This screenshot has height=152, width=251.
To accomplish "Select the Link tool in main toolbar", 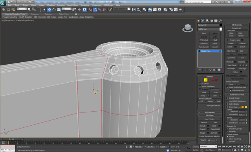I will (4, 9).
